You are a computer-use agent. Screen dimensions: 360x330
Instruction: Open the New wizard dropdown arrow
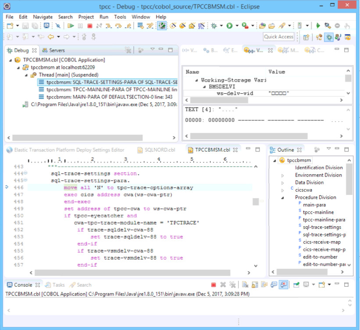[x=18, y=26]
